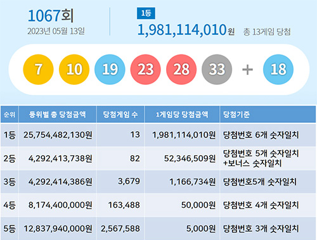Click the plus sign before the bonus ball

tap(247, 70)
